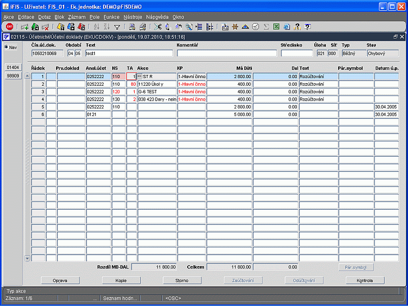Click the split columns list icon

(210, 27)
